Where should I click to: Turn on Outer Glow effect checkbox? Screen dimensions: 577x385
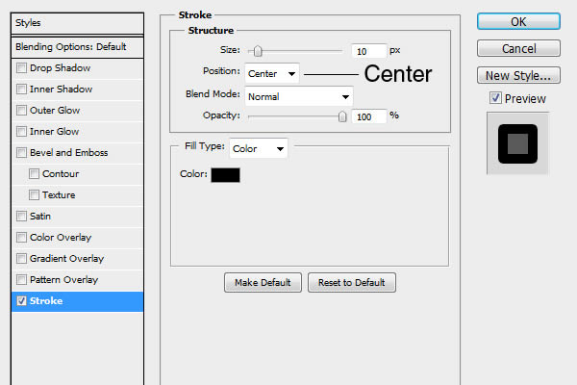pos(21,110)
